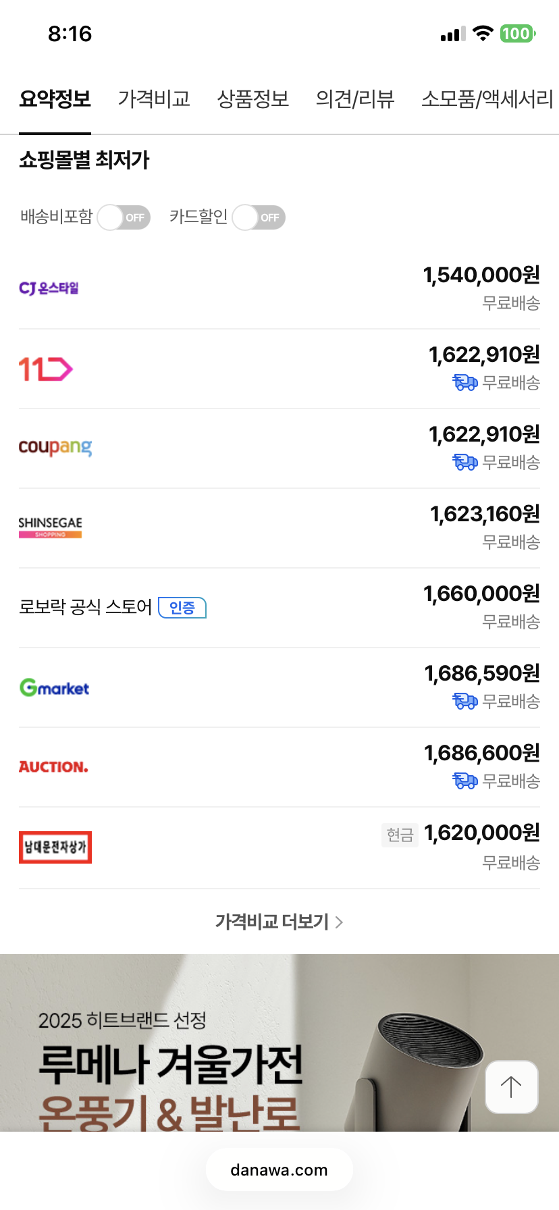The width and height of the screenshot is (559, 1210).
Task: Open the Shinsegae Shopping logo
Action: (x=50, y=527)
